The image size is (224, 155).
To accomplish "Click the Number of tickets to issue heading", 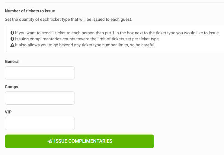I will (x=30, y=11).
